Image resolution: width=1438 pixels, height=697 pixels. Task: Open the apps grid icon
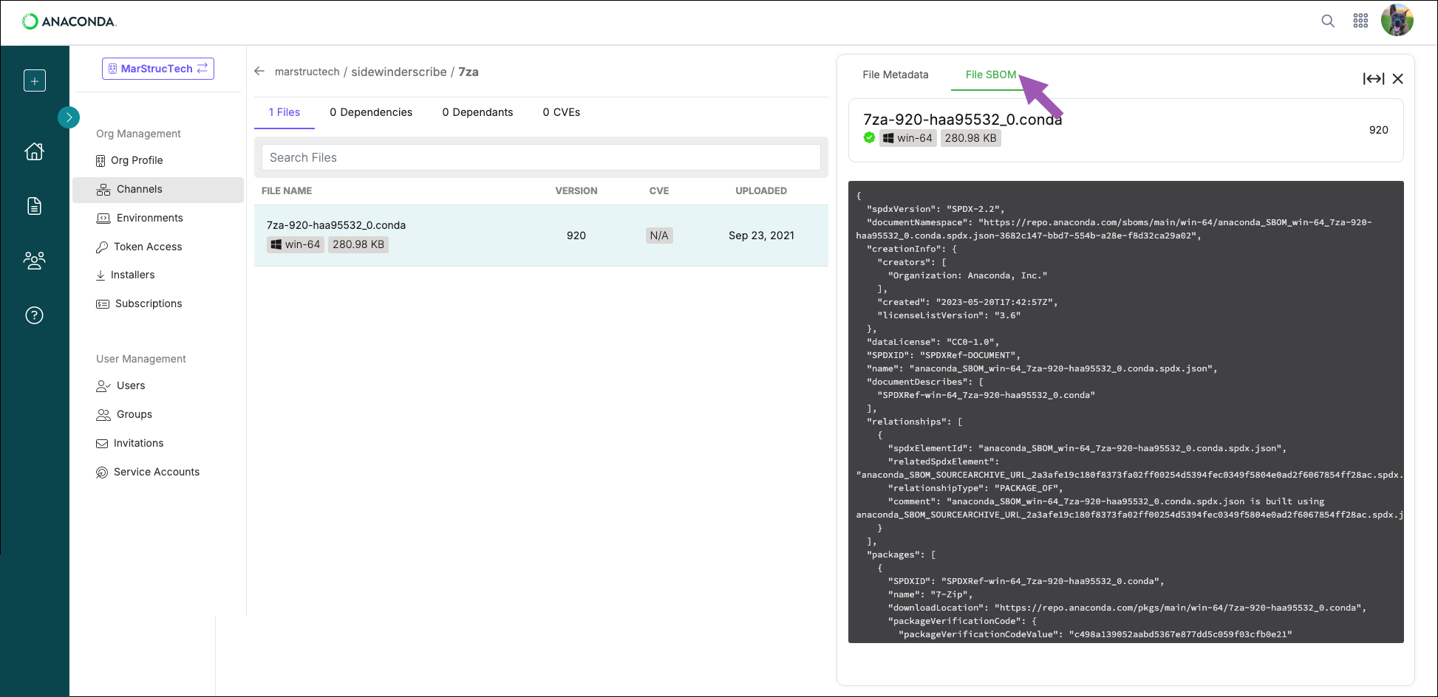tap(1360, 21)
